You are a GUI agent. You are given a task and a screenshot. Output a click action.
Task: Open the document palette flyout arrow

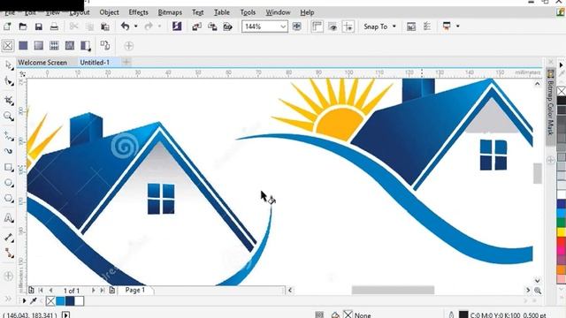click(24, 300)
